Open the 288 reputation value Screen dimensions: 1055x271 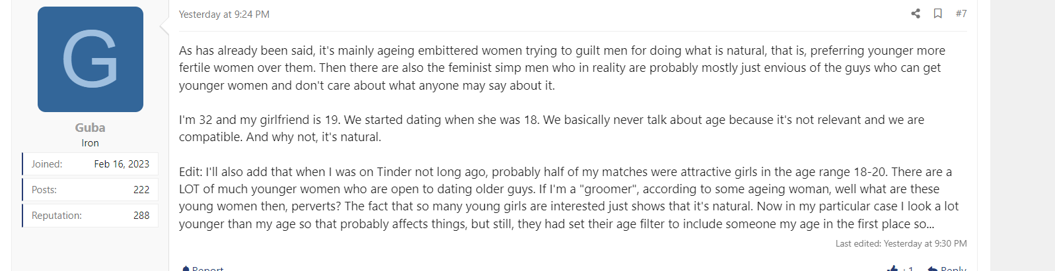[x=141, y=216]
